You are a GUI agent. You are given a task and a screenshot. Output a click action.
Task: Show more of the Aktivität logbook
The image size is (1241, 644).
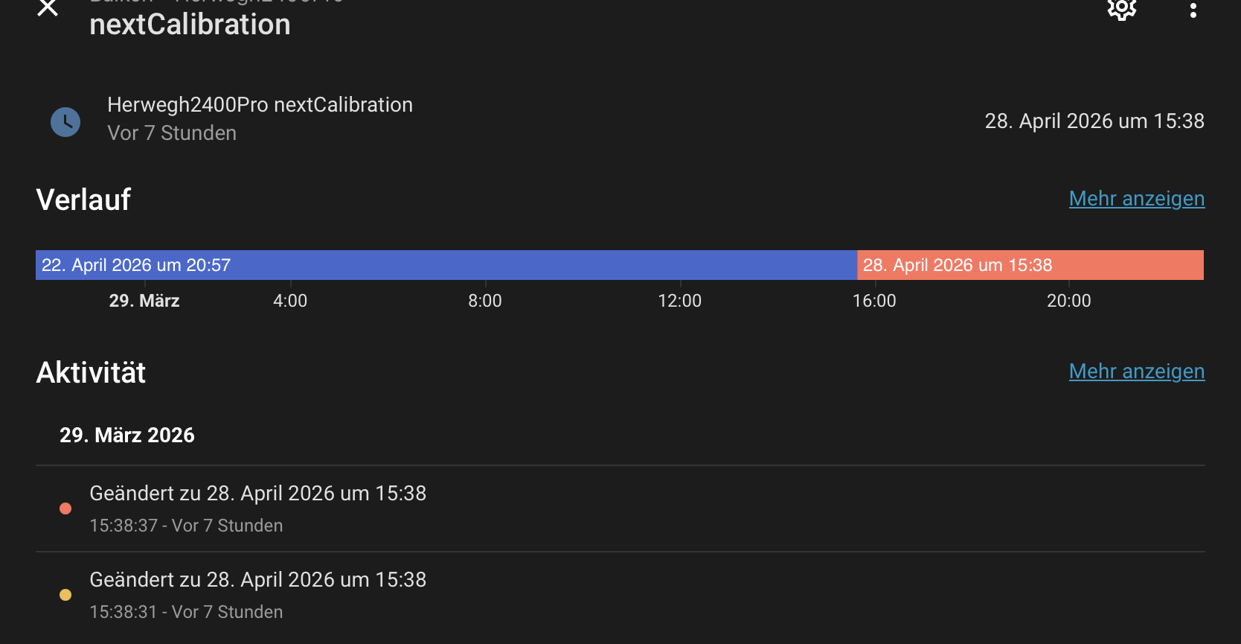[1137, 372]
